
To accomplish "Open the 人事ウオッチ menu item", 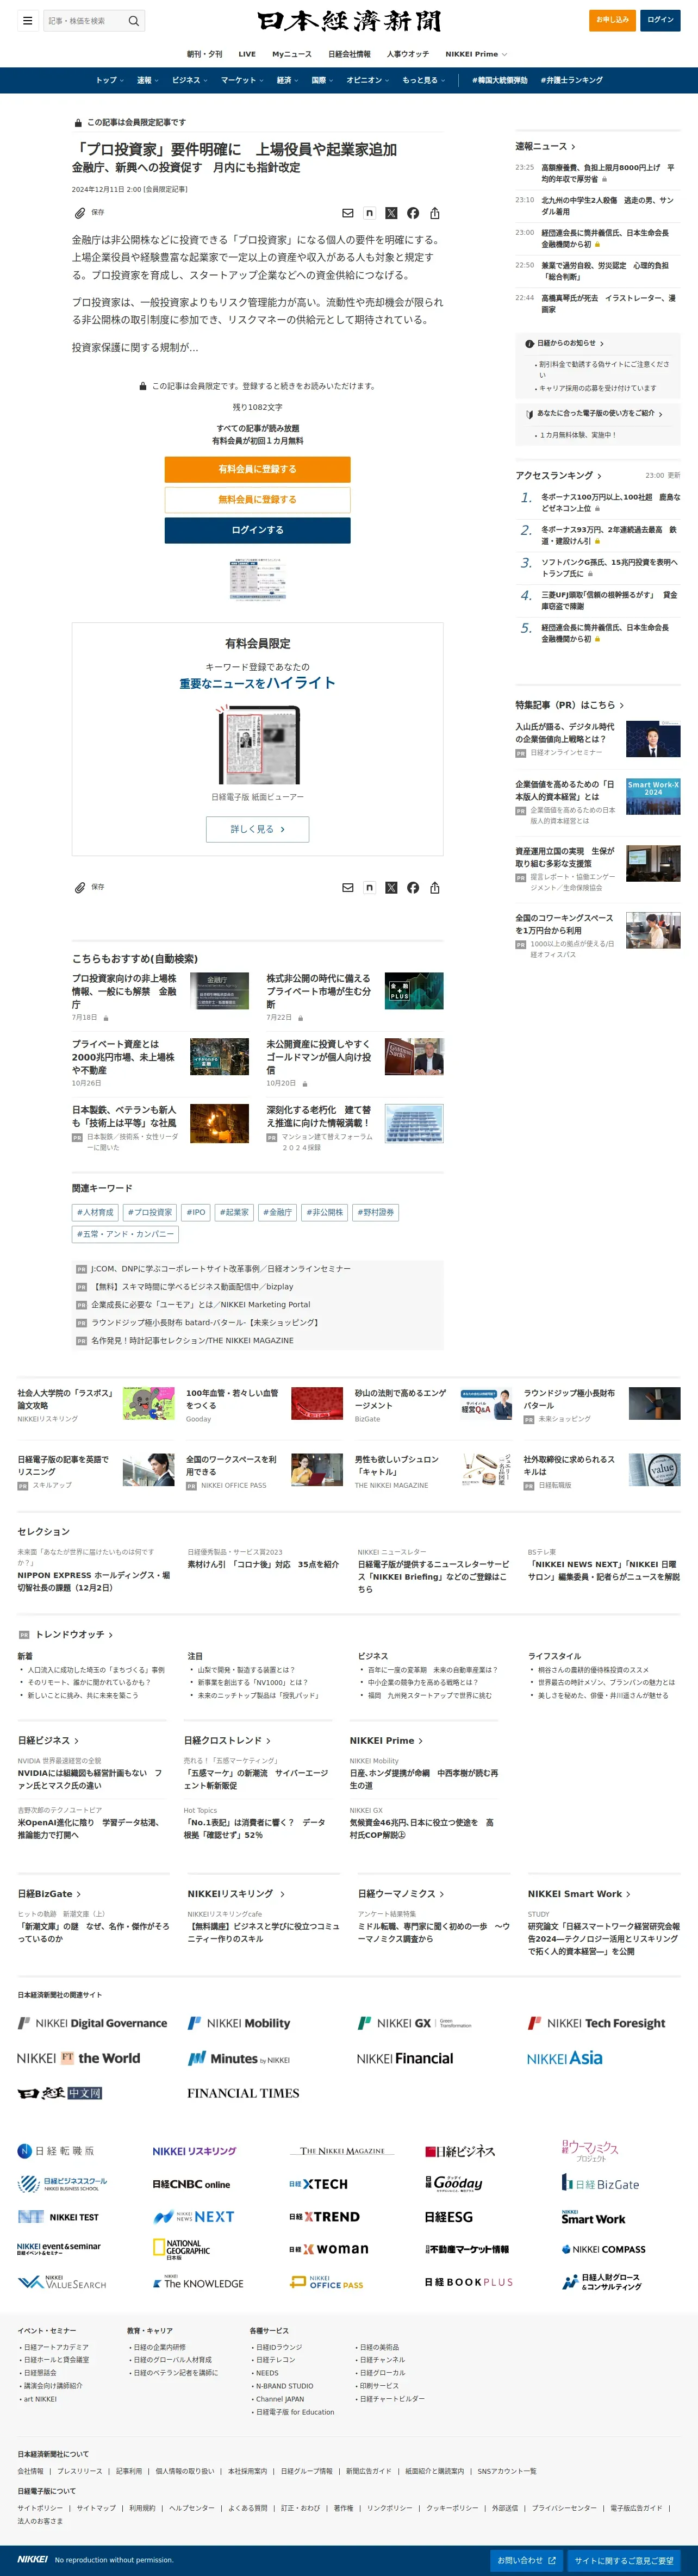I will (408, 54).
